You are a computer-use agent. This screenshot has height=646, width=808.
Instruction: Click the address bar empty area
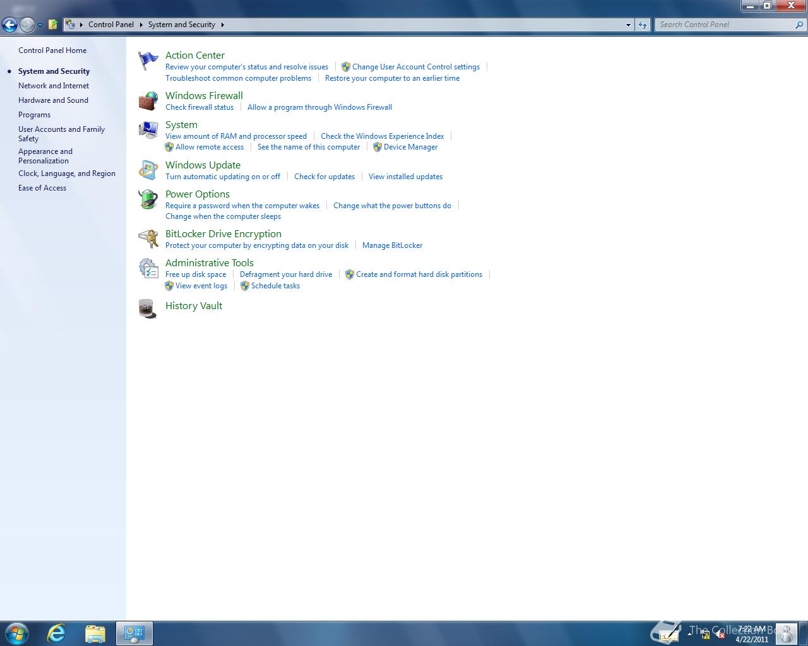click(423, 25)
